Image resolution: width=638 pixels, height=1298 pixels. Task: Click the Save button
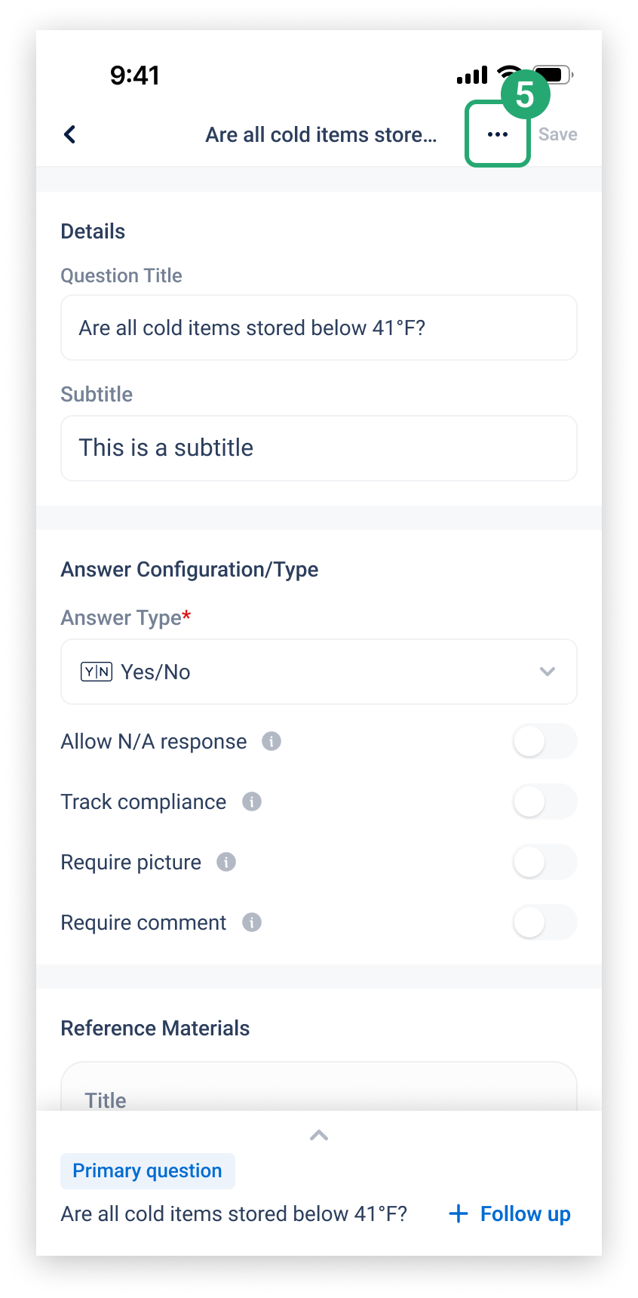[x=558, y=134]
